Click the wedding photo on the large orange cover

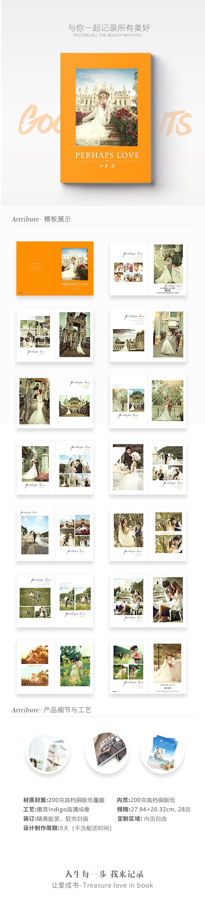tap(107, 107)
